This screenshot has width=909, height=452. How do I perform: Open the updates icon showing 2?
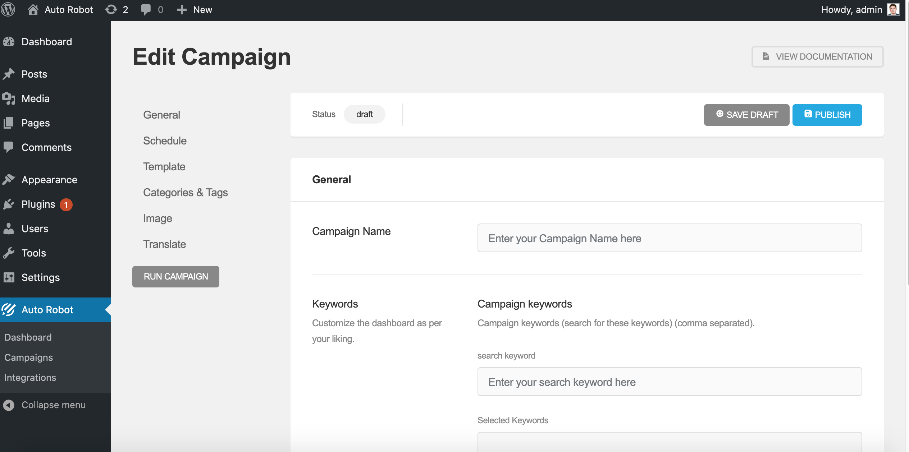pyautogui.click(x=111, y=10)
